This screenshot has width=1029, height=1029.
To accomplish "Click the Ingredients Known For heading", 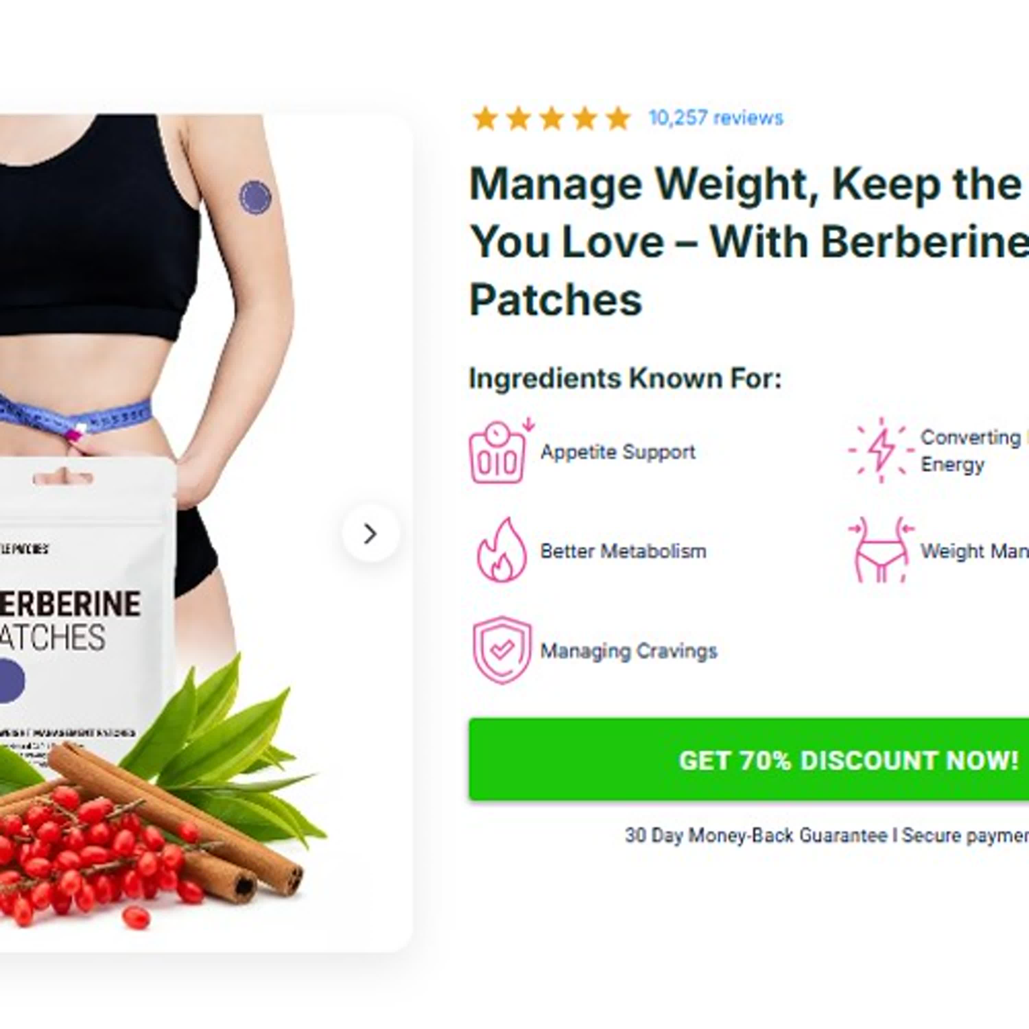I will (x=625, y=379).
